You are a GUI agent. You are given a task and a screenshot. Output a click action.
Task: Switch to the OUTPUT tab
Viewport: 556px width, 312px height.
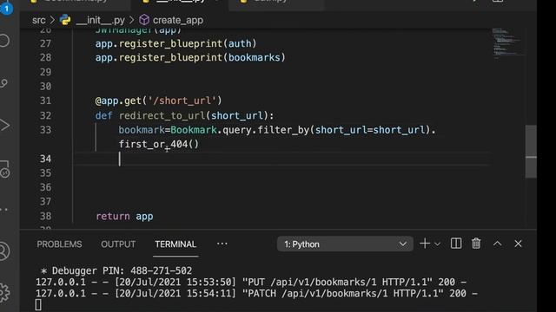pos(118,244)
